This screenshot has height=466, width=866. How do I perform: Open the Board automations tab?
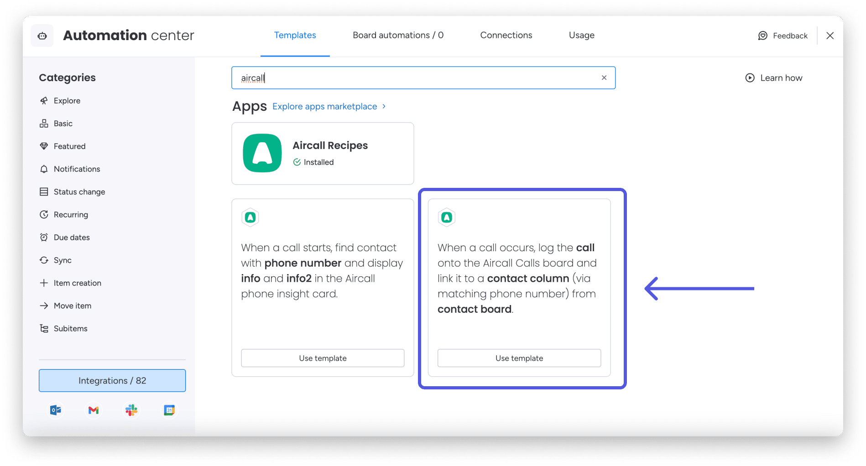point(398,35)
